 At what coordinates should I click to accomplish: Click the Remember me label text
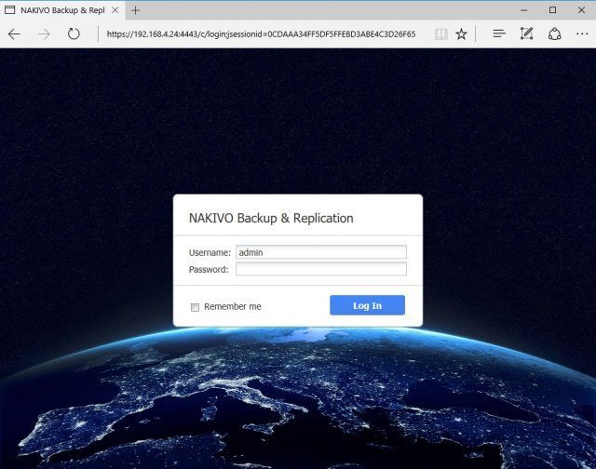(x=233, y=306)
